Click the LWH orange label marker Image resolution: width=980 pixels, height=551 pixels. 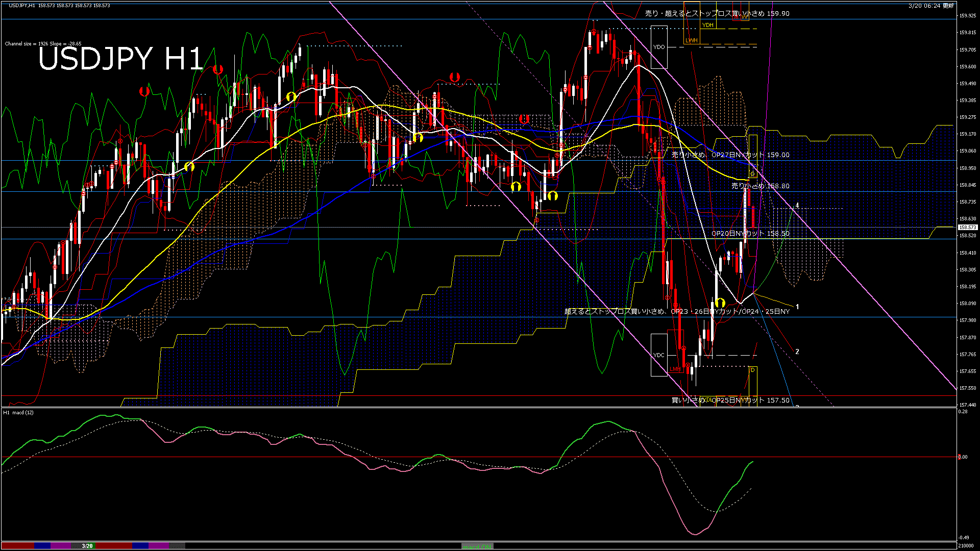693,40
